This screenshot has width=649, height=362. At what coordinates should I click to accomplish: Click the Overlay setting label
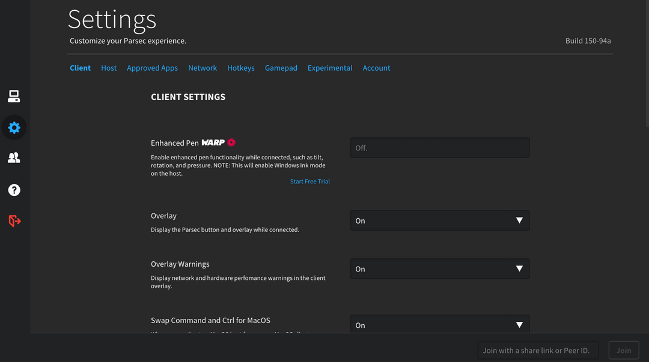(x=163, y=216)
